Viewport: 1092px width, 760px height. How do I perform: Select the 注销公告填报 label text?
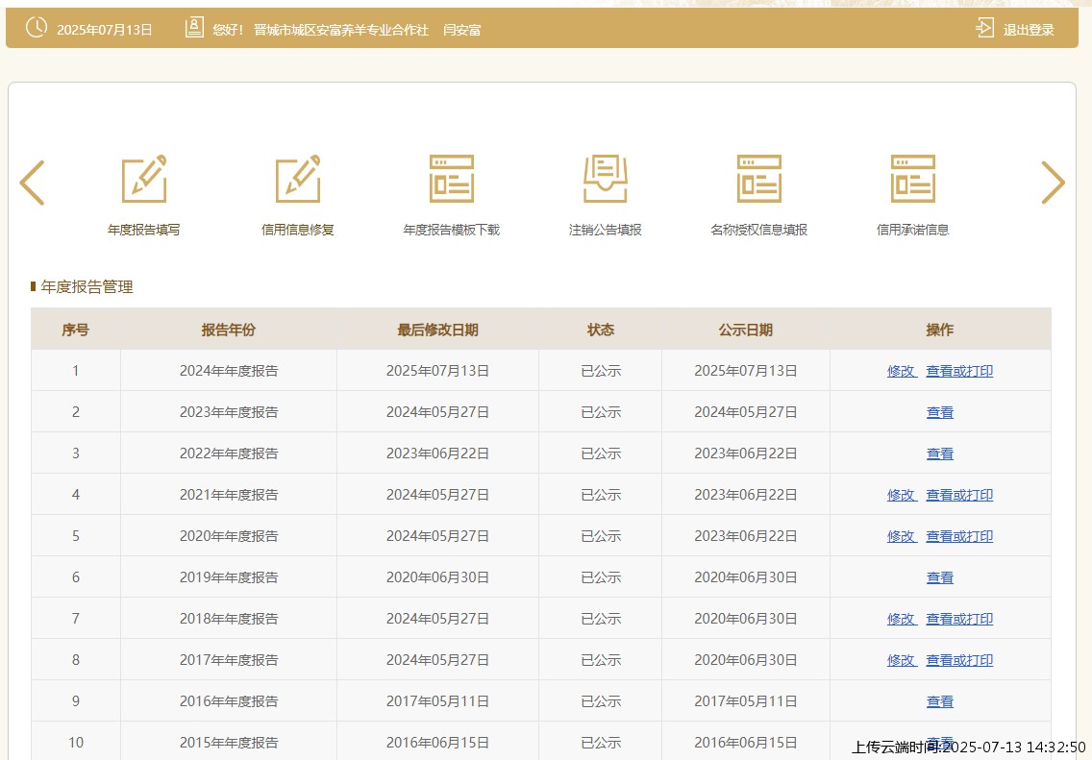(x=606, y=230)
